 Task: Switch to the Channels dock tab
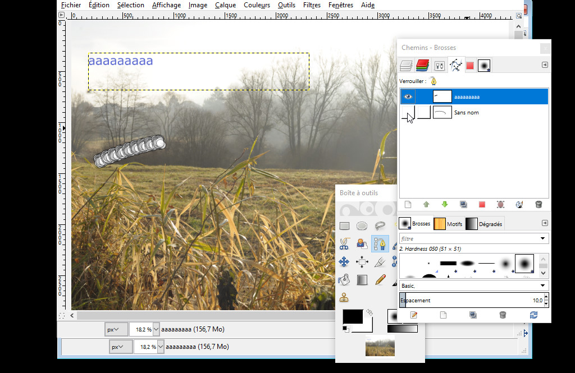point(422,66)
